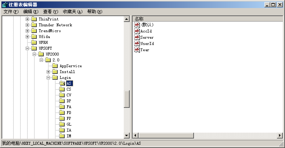This screenshot has height=148, width=285.
Task: Open the 收藏夹(A) menu
Action: click(72, 12)
